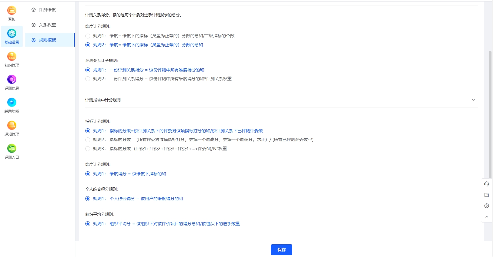Select 评测关系计分规则 规则2 with weight
The height and width of the screenshot is (257, 493).
tap(88, 79)
